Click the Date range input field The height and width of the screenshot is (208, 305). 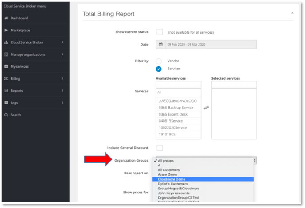(x=206, y=45)
